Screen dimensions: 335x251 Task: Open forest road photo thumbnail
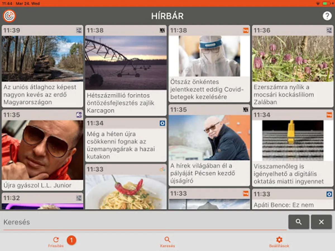pyautogui.click(x=42, y=59)
